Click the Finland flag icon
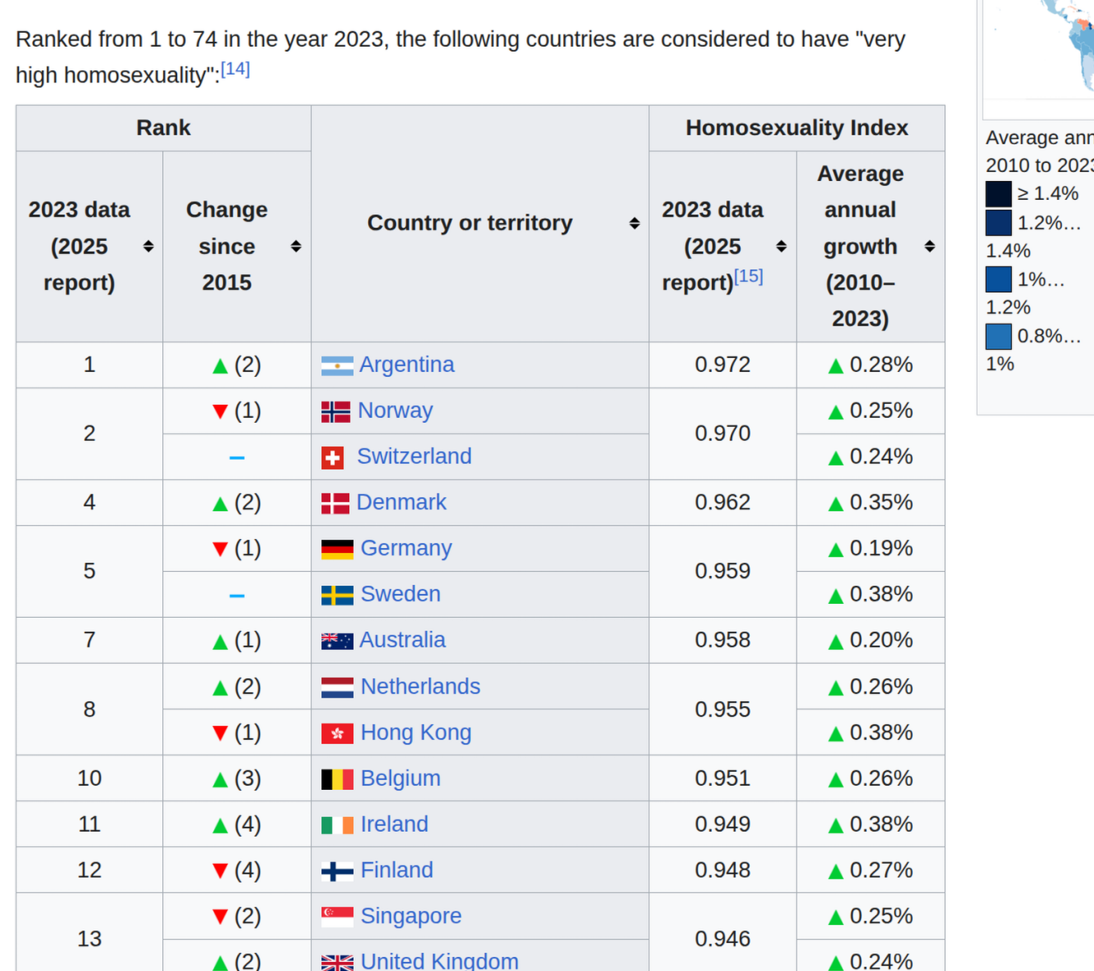The width and height of the screenshot is (1094, 971). pyautogui.click(x=337, y=871)
